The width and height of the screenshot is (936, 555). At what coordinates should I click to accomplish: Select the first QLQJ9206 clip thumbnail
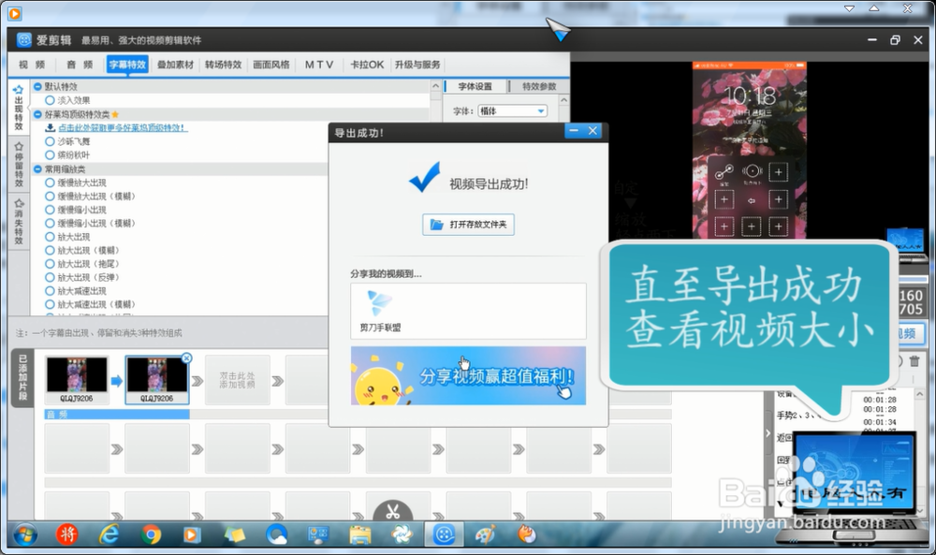(x=77, y=380)
